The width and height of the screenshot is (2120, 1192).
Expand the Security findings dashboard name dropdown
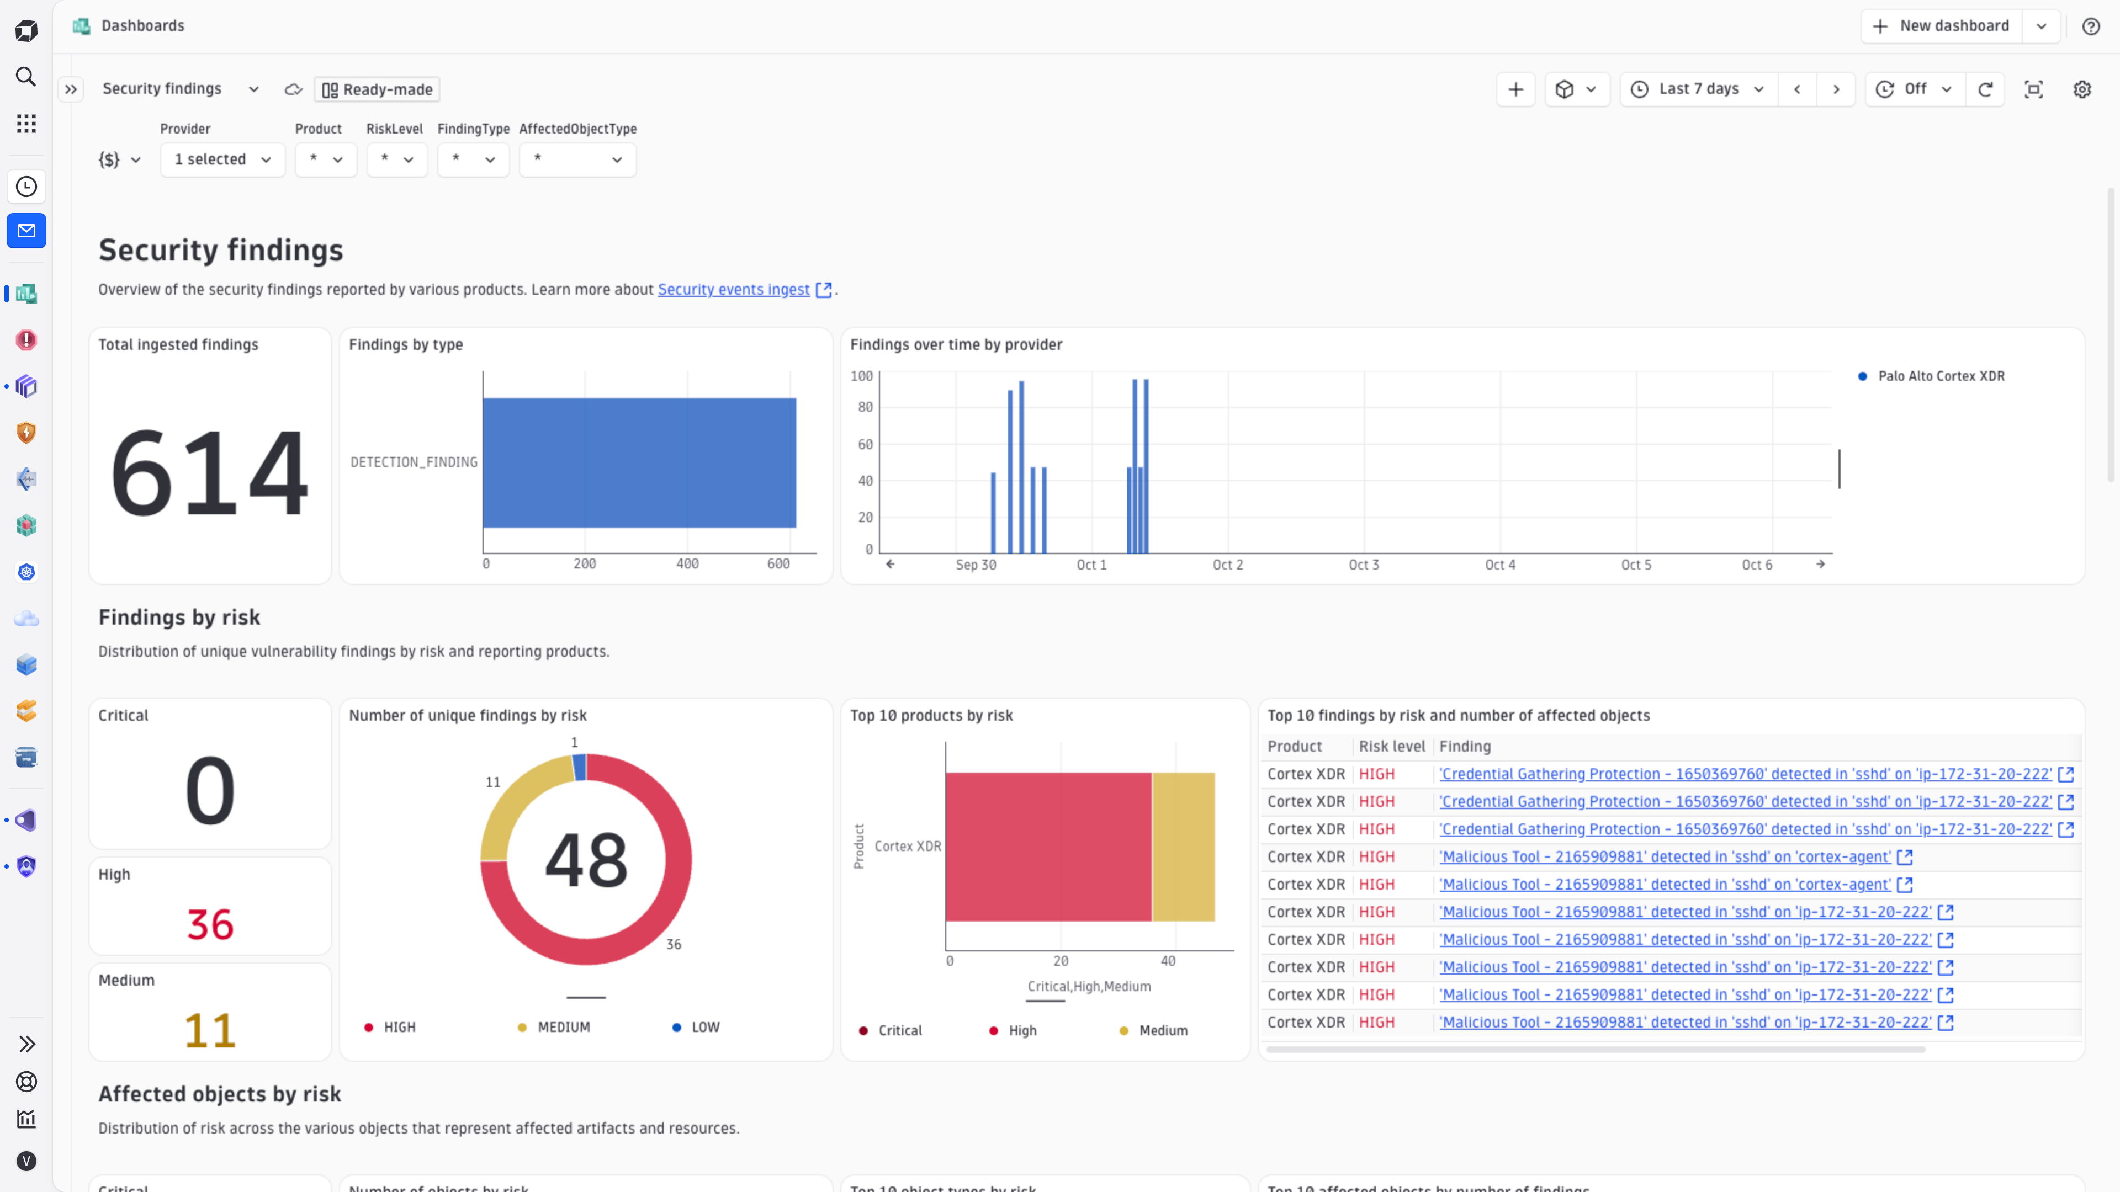pyautogui.click(x=253, y=89)
